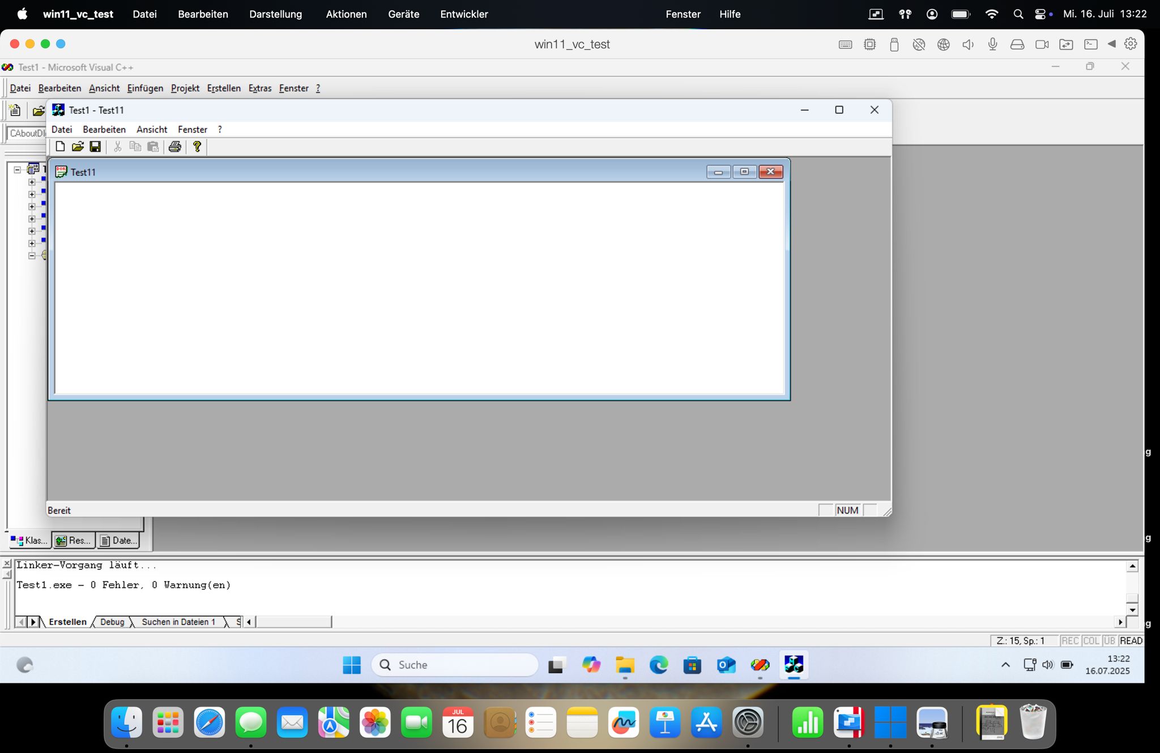This screenshot has height=753, width=1160.
Task: Click the Paste clipboard icon
Action: 153,147
